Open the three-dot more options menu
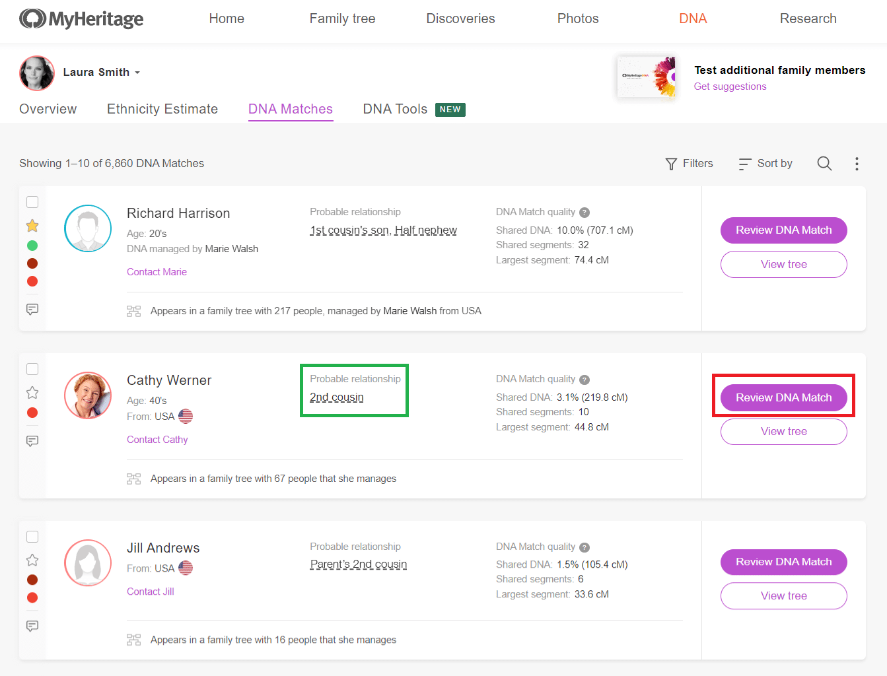The image size is (887, 676). 857,164
